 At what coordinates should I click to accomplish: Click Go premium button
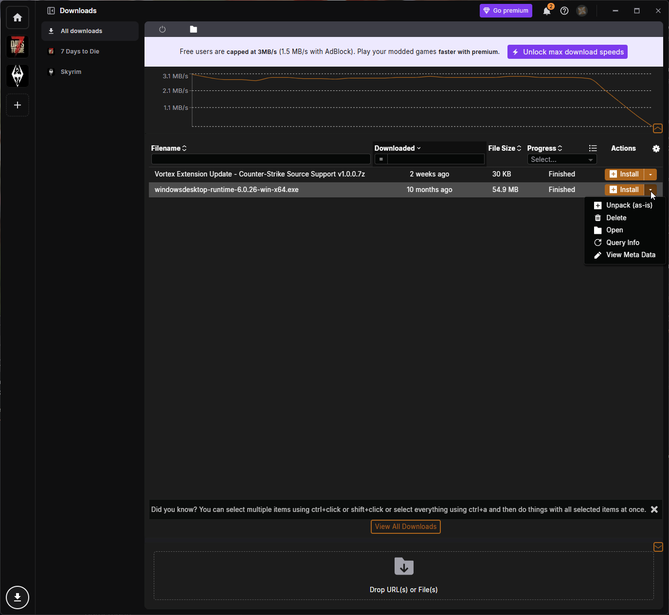pos(506,11)
